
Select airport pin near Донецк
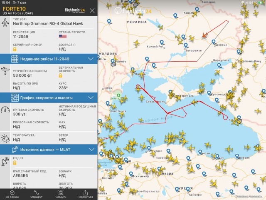pos(214,42)
